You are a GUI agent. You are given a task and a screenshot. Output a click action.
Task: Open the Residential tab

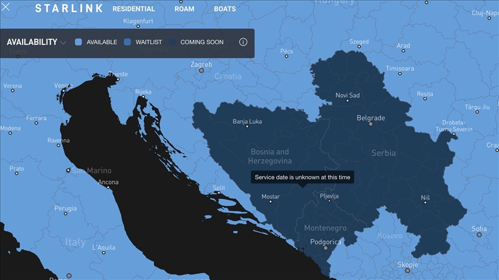click(x=133, y=9)
